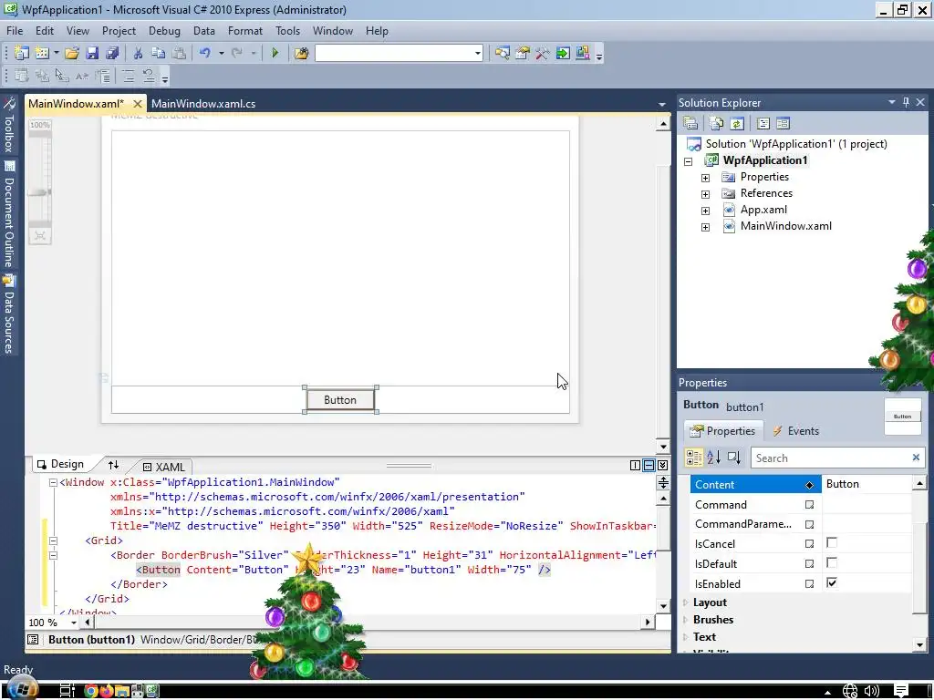Open Properties Window from toolbar icon

523,53
